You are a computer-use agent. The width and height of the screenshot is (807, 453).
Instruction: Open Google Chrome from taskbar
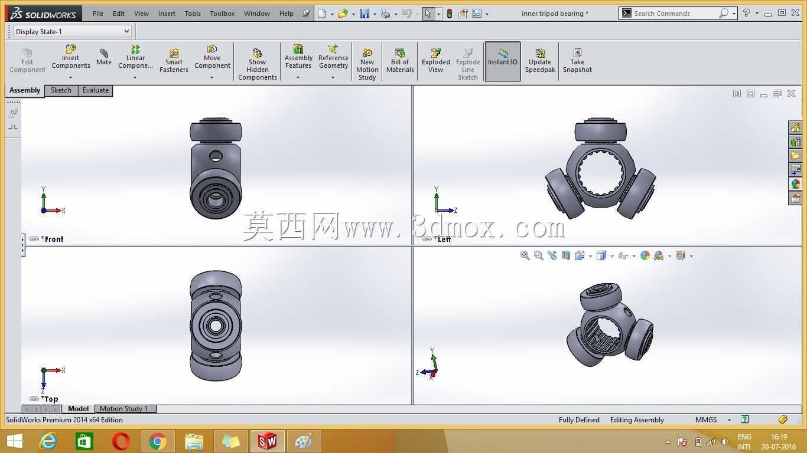tap(157, 441)
